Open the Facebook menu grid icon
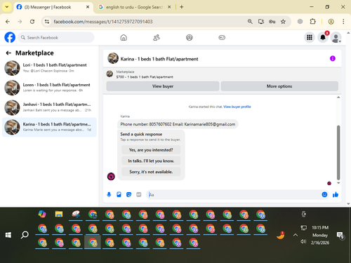Viewport: 351px width, 263px height. coord(310,37)
